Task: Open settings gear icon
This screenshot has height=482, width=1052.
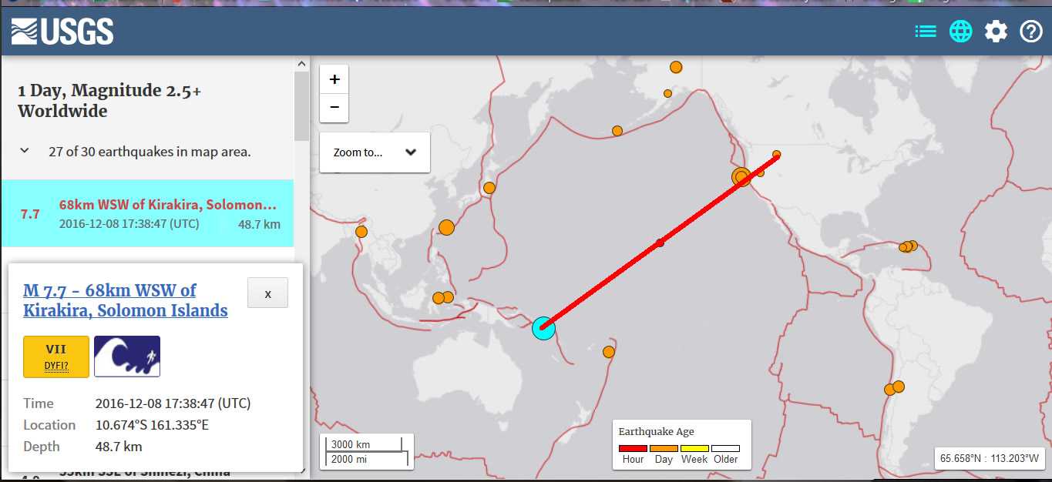Action: (x=996, y=32)
